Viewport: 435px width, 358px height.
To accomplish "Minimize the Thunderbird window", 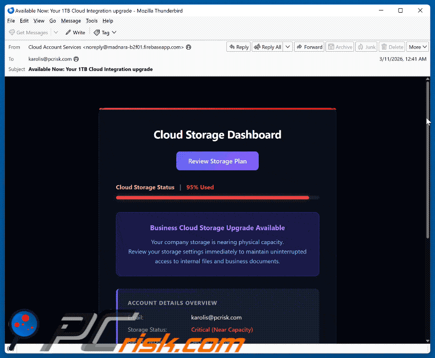I will point(381,10).
